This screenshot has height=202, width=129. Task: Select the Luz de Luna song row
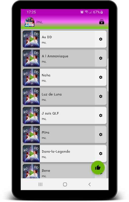[65, 96]
